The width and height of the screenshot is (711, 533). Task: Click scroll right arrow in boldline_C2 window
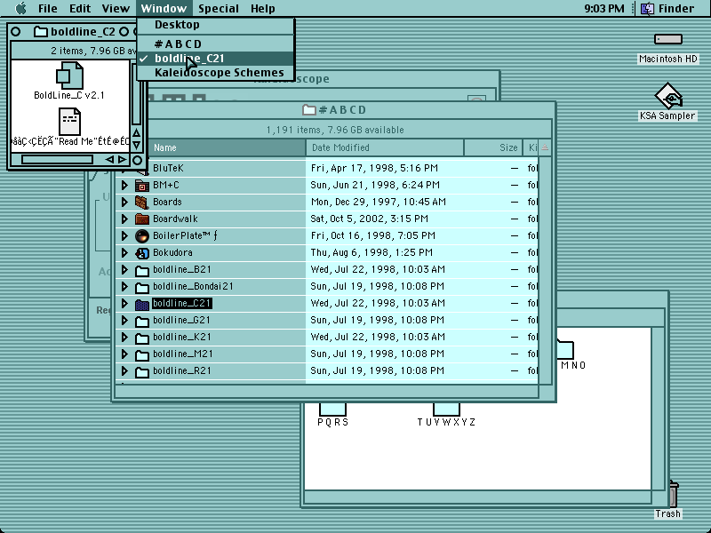click(123, 160)
